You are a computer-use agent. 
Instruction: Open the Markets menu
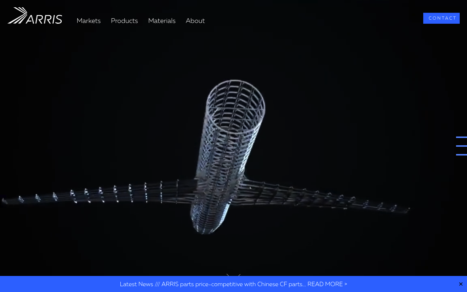(89, 21)
